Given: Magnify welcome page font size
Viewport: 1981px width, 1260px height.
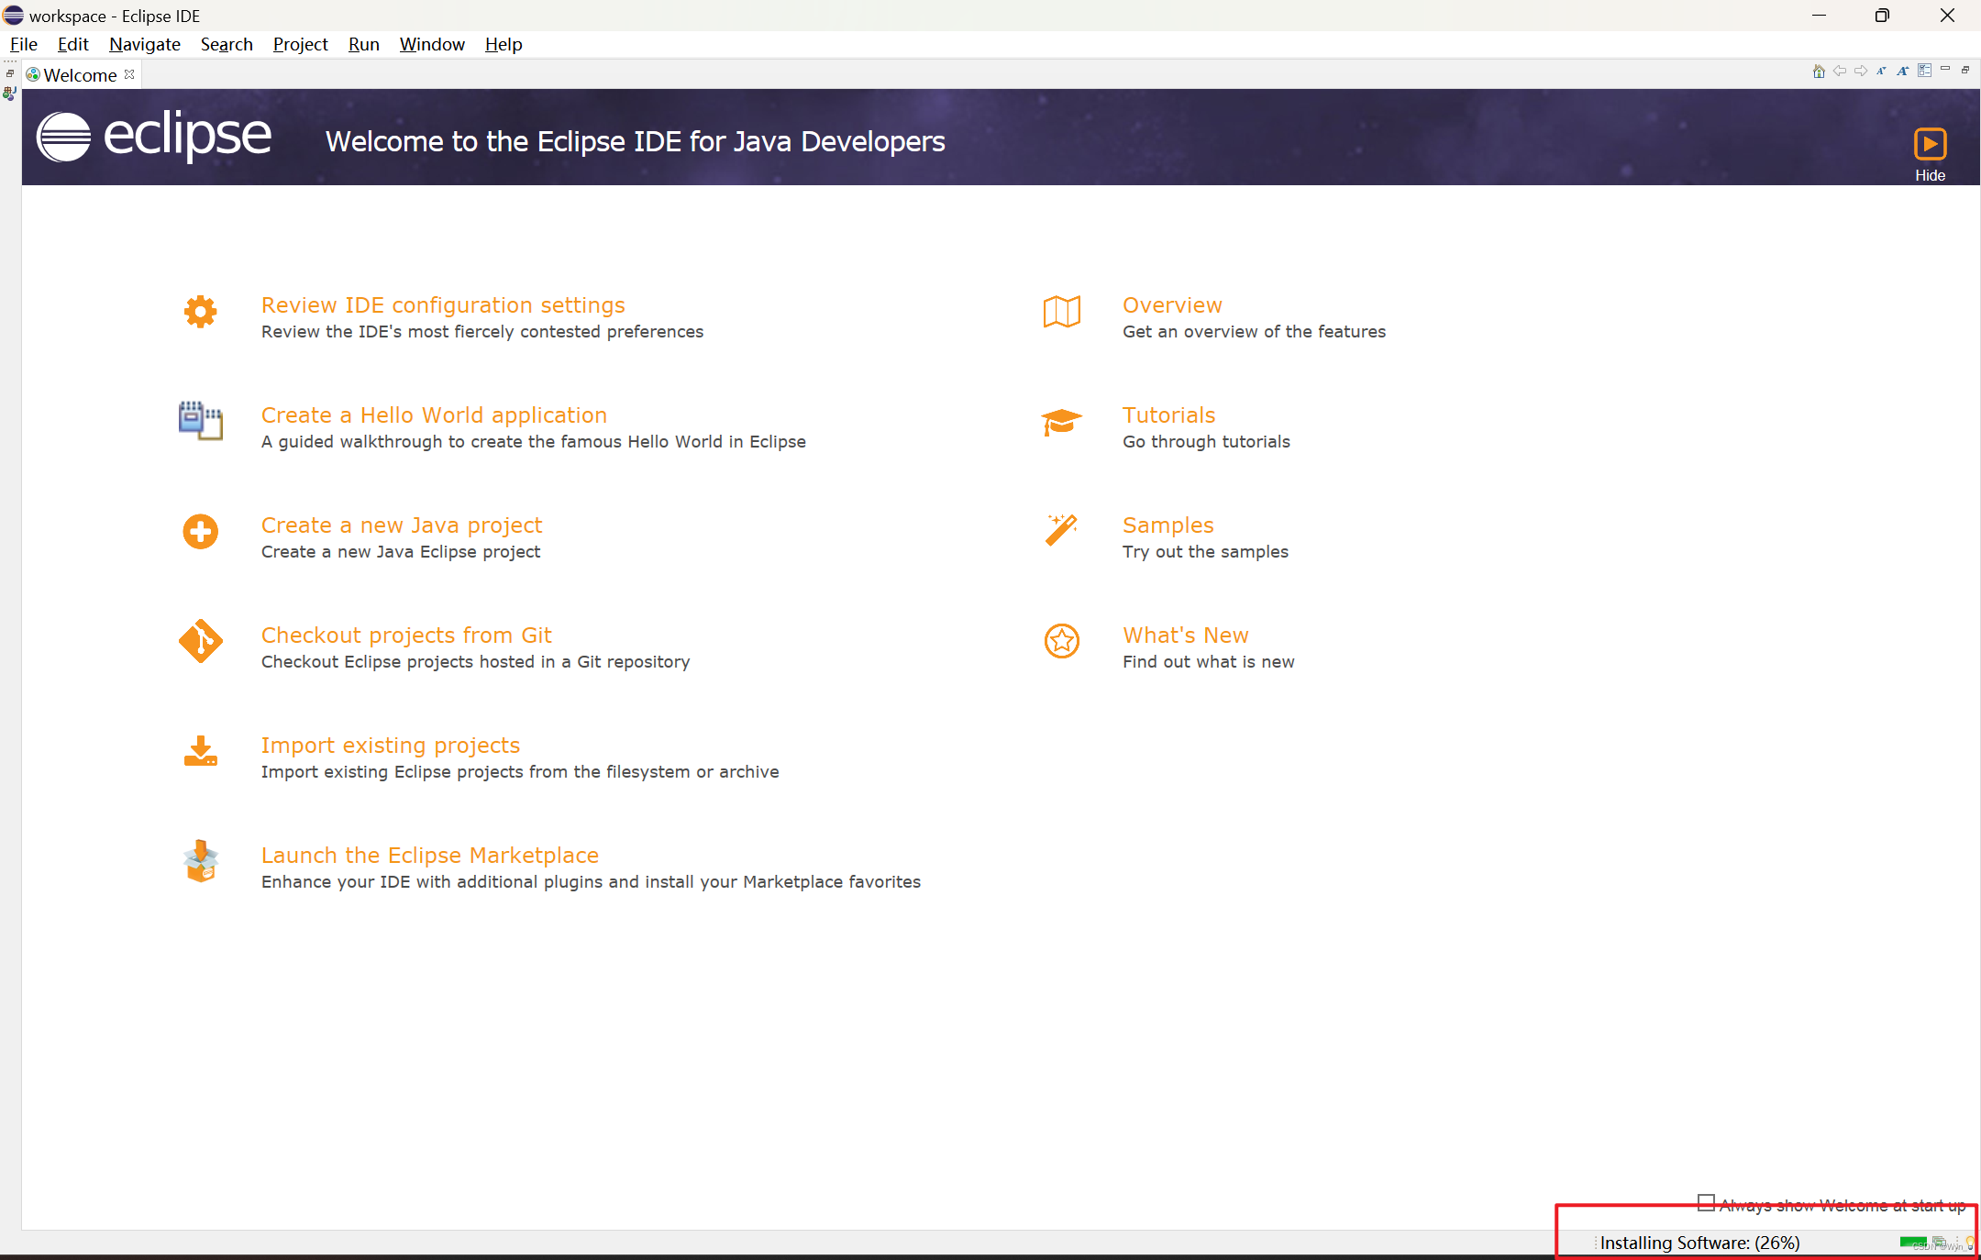Looking at the screenshot, I should pyautogui.click(x=1903, y=72).
